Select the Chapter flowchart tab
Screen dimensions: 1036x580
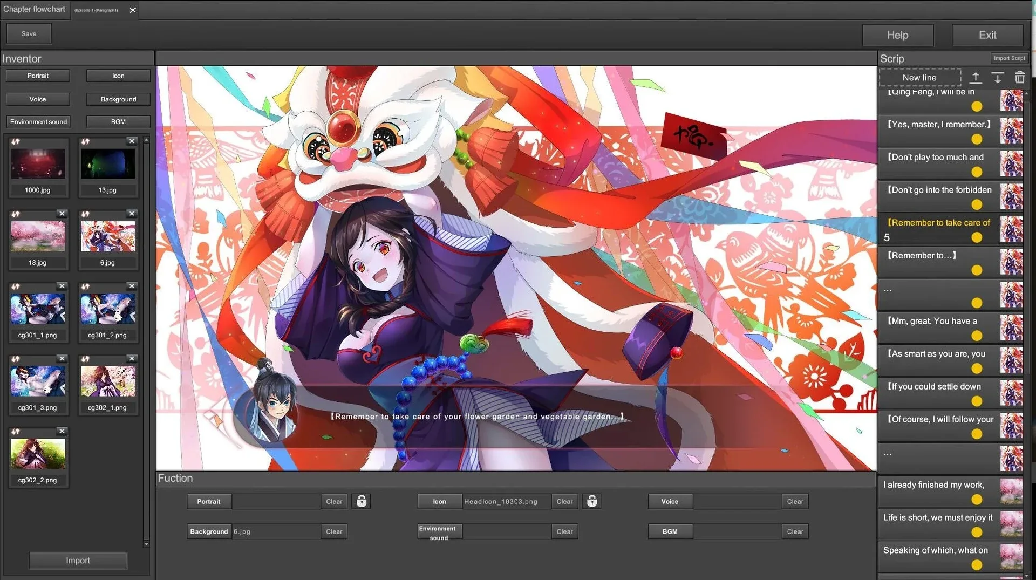click(x=35, y=9)
